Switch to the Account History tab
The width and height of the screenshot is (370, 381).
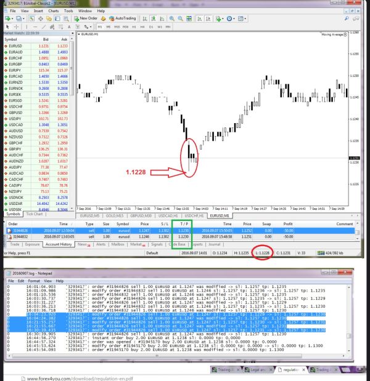click(59, 244)
